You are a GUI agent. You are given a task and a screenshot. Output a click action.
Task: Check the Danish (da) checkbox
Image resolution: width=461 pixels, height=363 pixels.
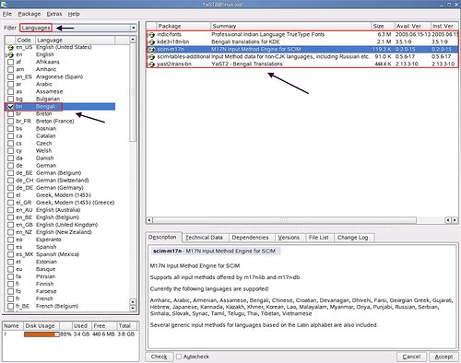(11, 158)
